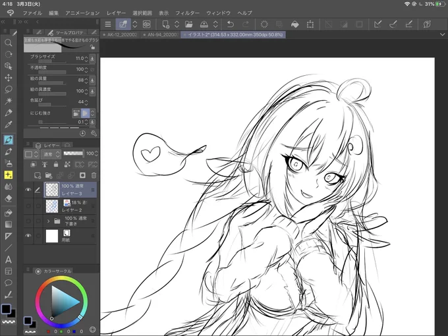This screenshot has width=448, height=336.
Task: Click the reset to initial settings icon in the ツールプロパティ palette
Action: 82,134
